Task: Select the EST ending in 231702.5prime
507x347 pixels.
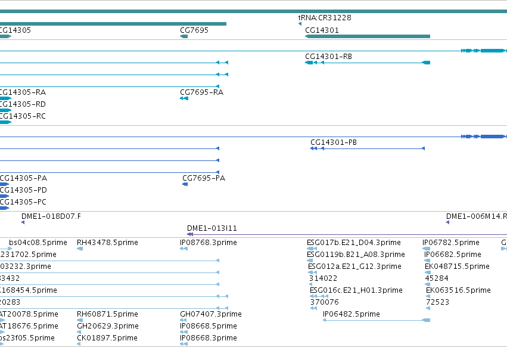Action: (28, 255)
